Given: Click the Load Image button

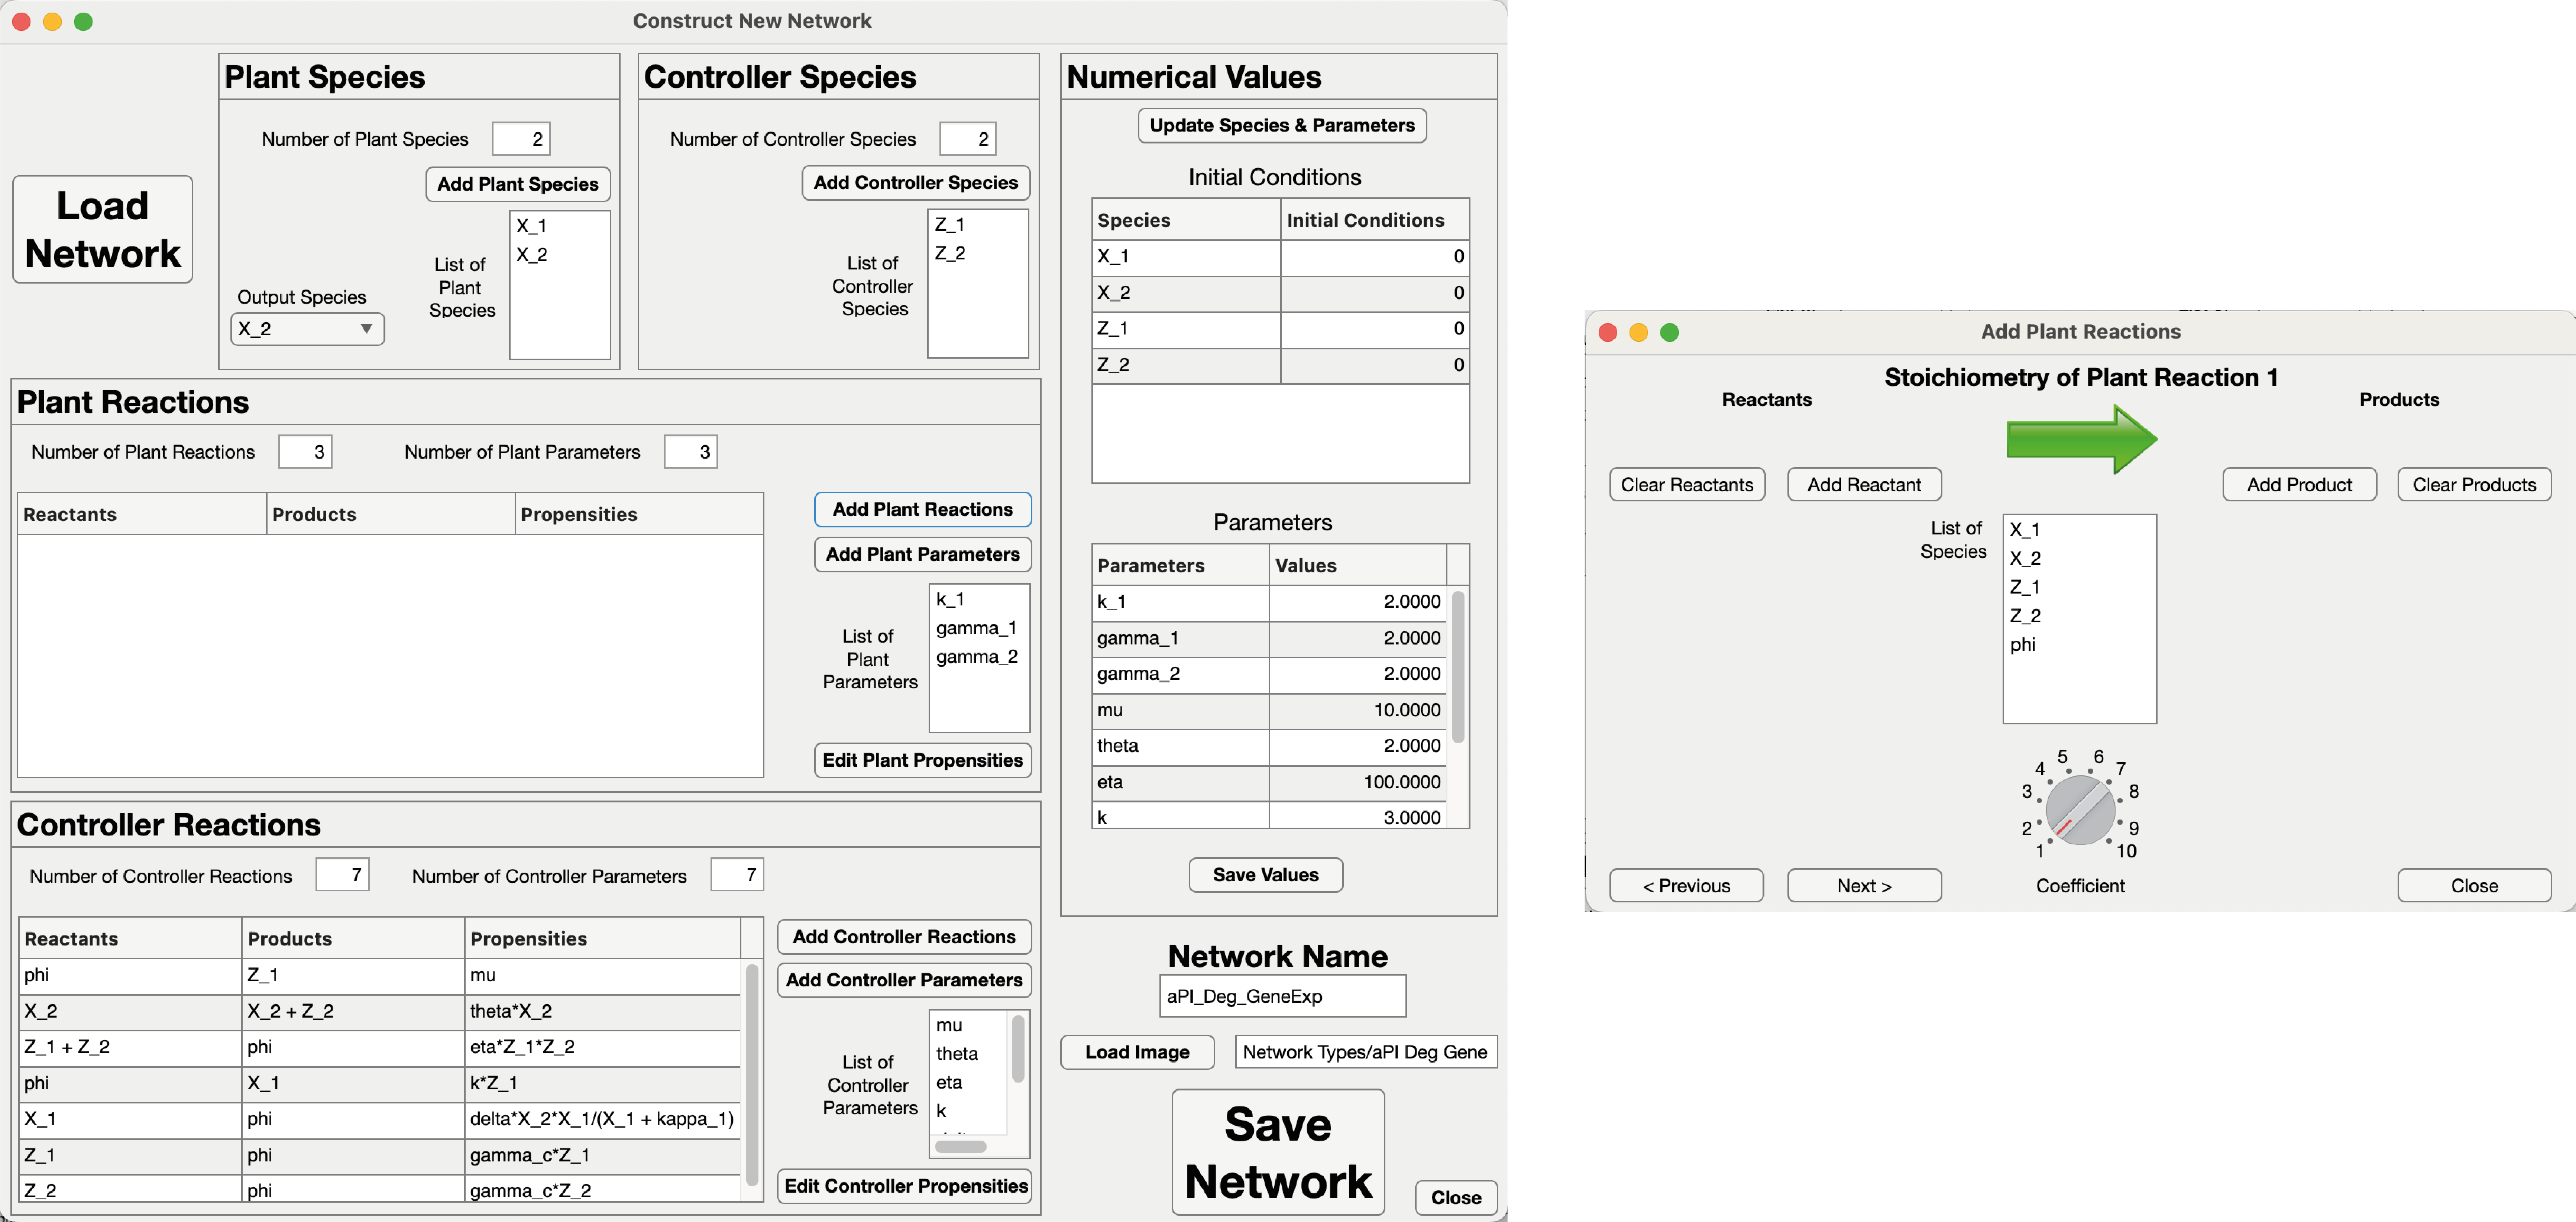Looking at the screenshot, I should 1137,1052.
